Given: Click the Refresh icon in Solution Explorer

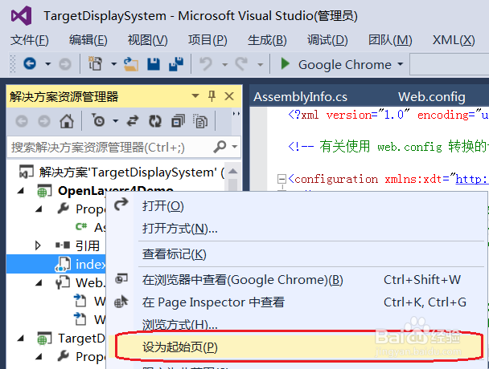Looking at the screenshot, I should click(x=155, y=121).
